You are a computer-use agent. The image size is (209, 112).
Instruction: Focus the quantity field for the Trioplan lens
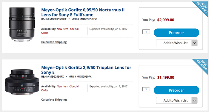click(146, 89)
